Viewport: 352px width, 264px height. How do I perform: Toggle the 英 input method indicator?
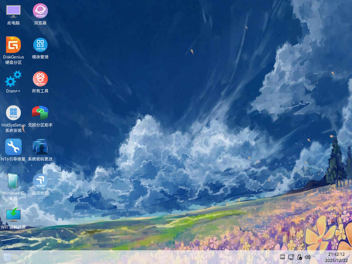318,257
